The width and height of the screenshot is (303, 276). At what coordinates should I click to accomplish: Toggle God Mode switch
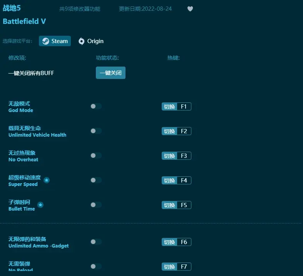click(96, 106)
